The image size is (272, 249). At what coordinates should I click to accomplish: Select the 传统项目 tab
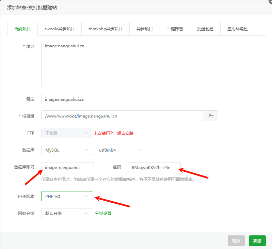click(22, 29)
